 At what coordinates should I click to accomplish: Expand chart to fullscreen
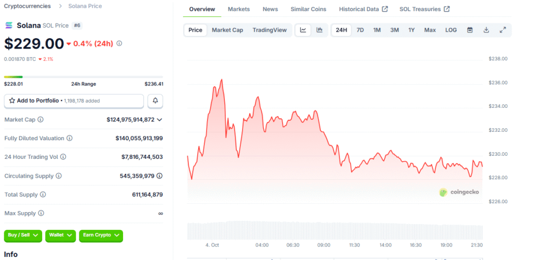[503, 30]
